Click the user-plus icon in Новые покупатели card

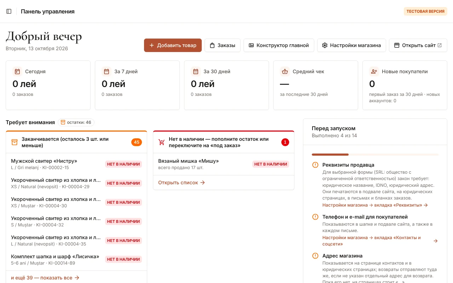tap(374, 71)
